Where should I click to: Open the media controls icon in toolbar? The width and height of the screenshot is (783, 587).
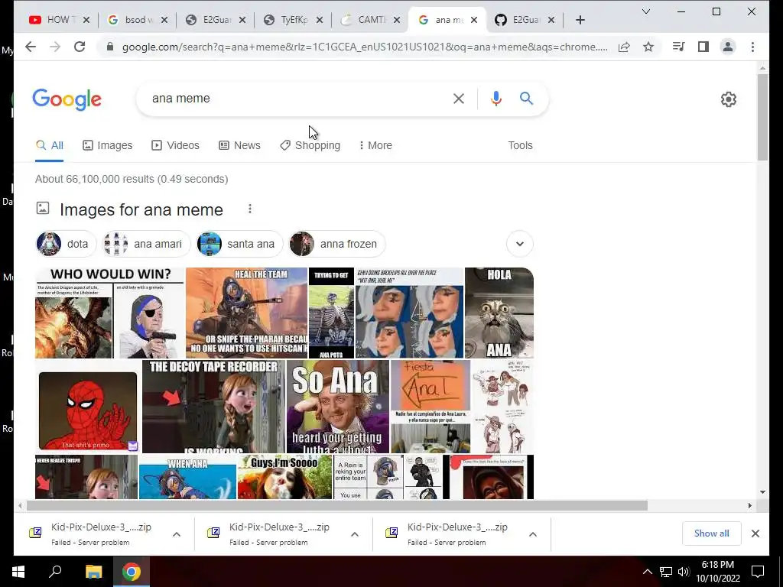click(679, 47)
